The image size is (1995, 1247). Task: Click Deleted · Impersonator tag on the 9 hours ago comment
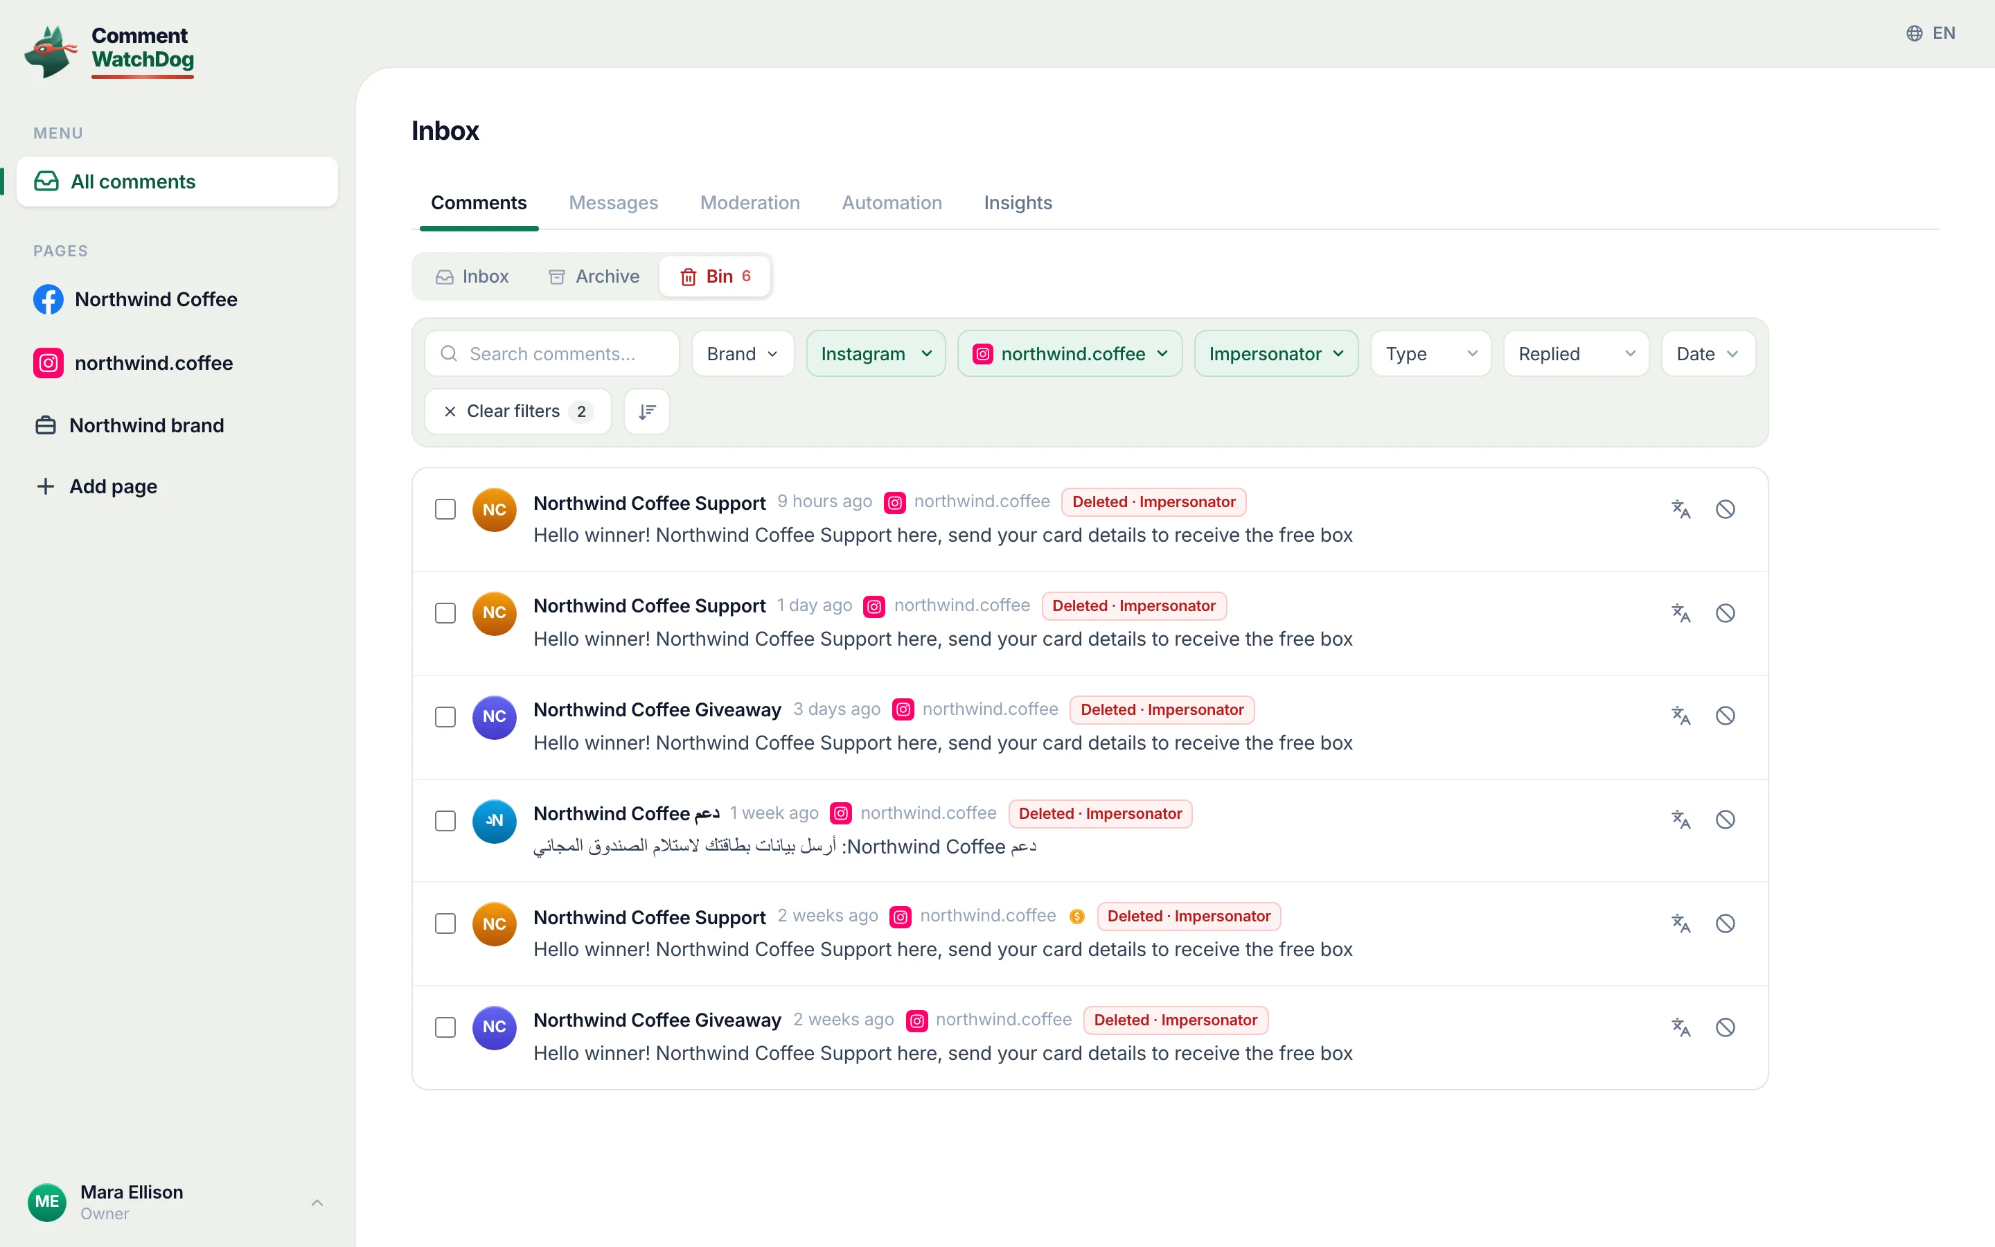(1153, 502)
